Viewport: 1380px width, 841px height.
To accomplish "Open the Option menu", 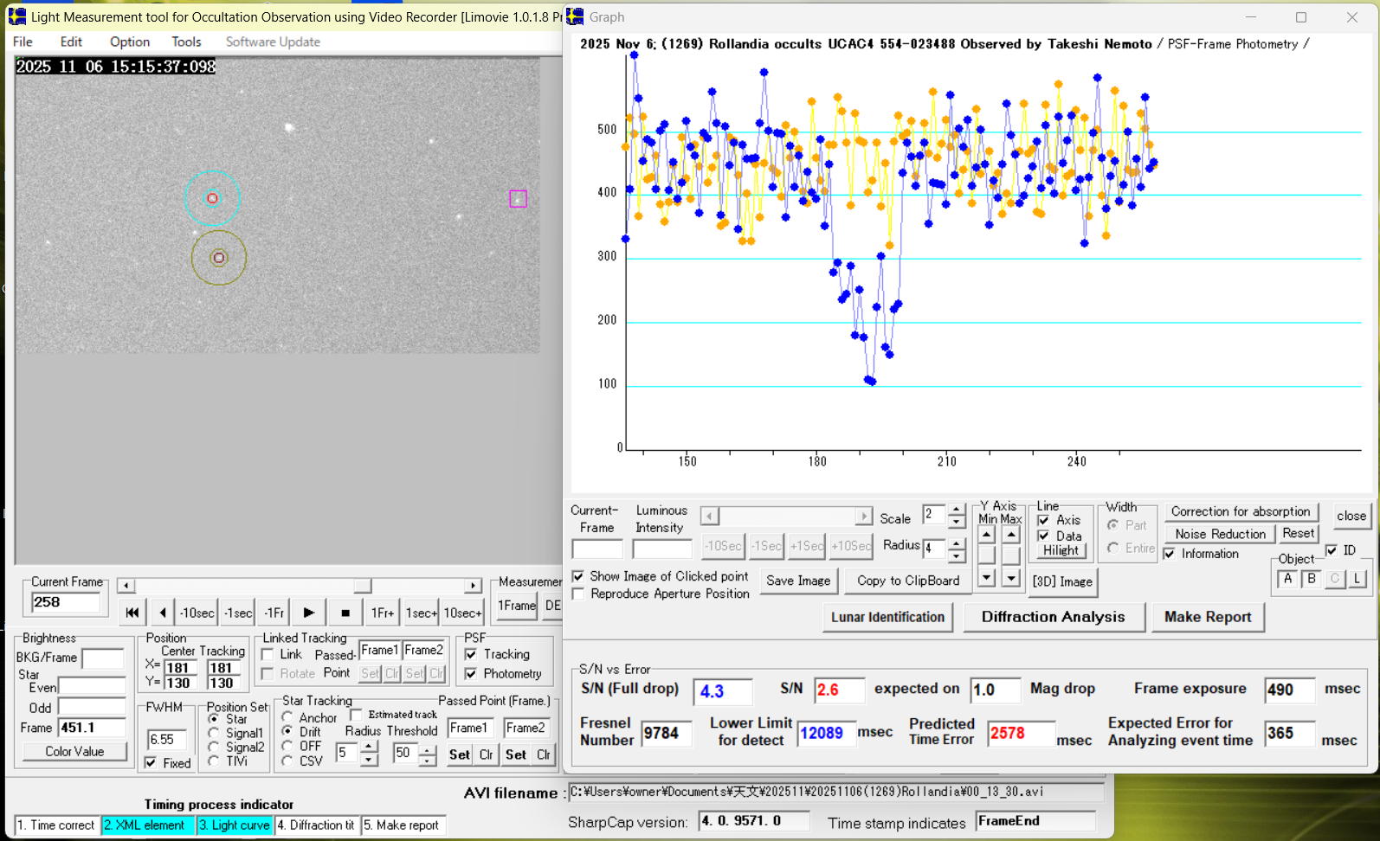I will pyautogui.click(x=129, y=42).
